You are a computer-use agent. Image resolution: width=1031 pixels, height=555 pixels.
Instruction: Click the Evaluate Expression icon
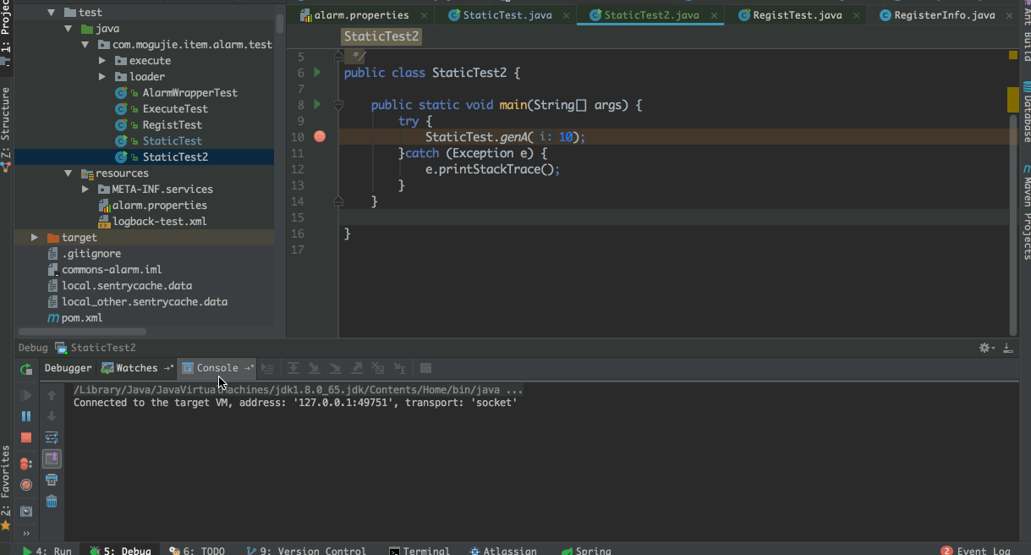[425, 368]
